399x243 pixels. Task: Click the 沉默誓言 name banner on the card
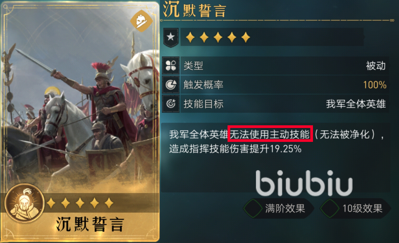point(90,225)
